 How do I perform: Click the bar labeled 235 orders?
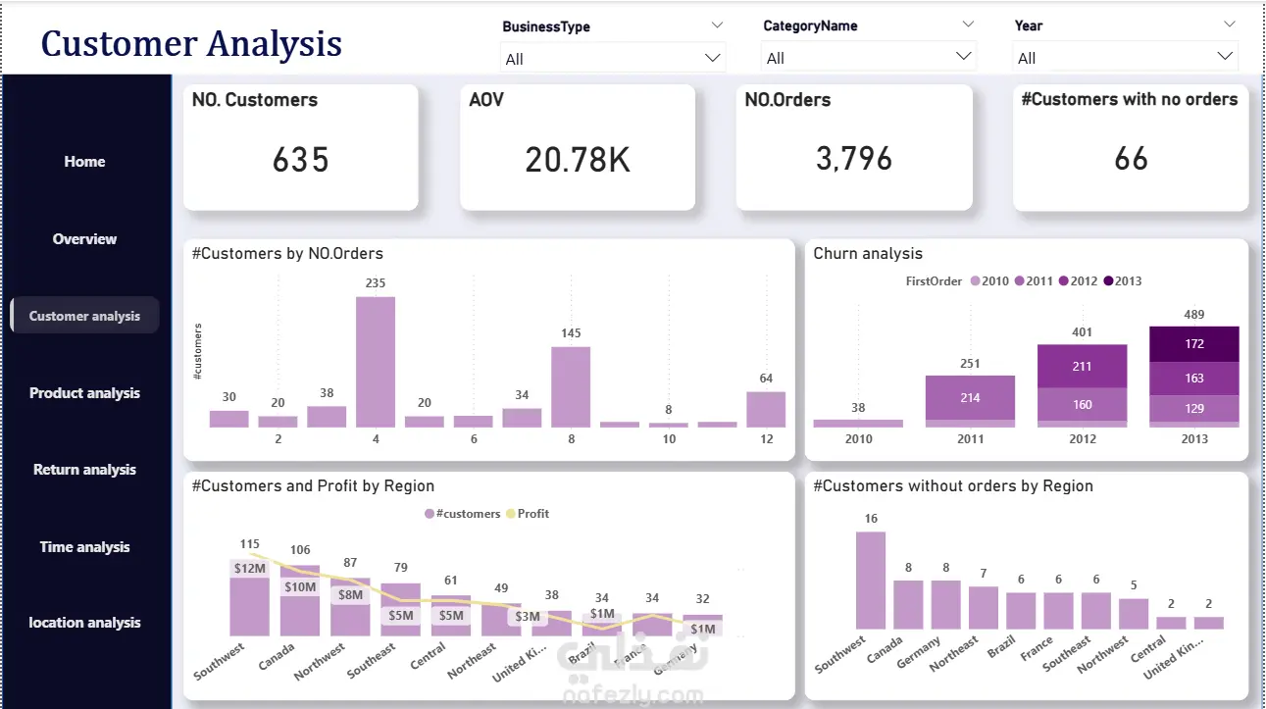click(x=376, y=362)
